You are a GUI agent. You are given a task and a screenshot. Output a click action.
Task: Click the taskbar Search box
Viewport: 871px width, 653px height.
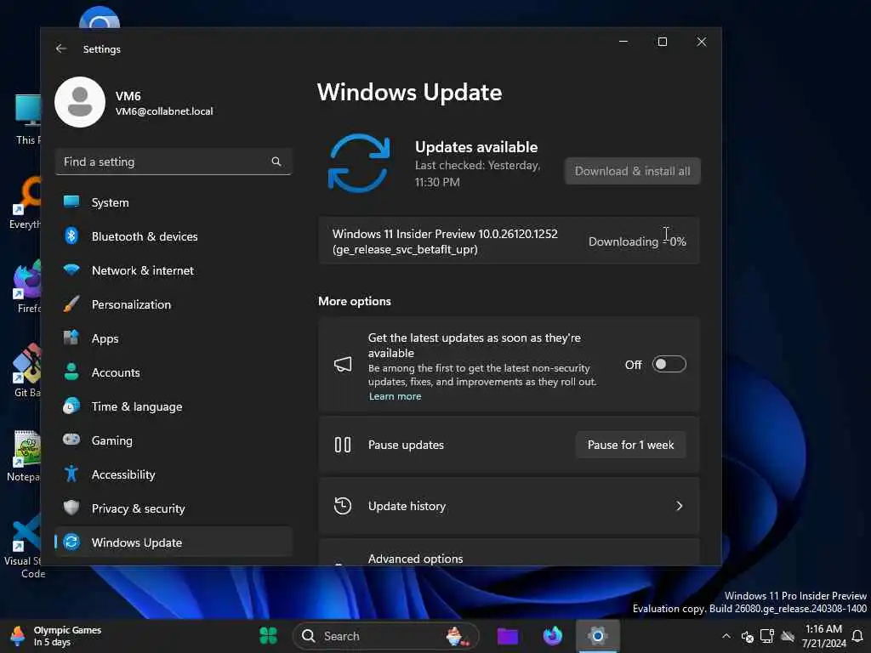pyautogui.click(x=385, y=636)
